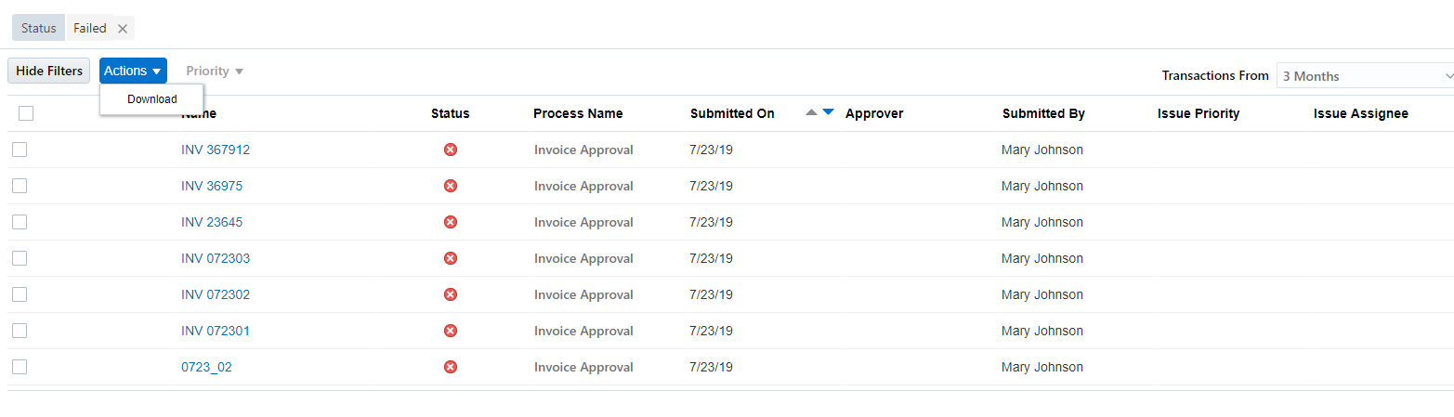The height and width of the screenshot is (417, 1454).
Task: Click the Process Name column header
Action: coord(578,113)
